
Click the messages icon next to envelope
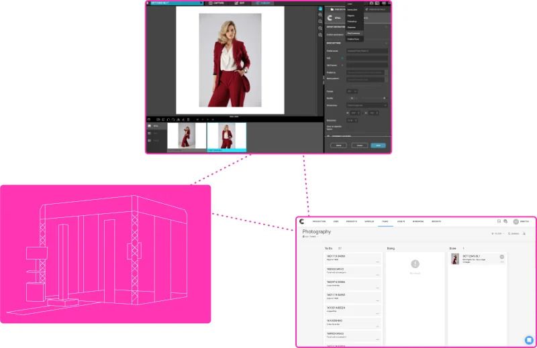coord(505,221)
